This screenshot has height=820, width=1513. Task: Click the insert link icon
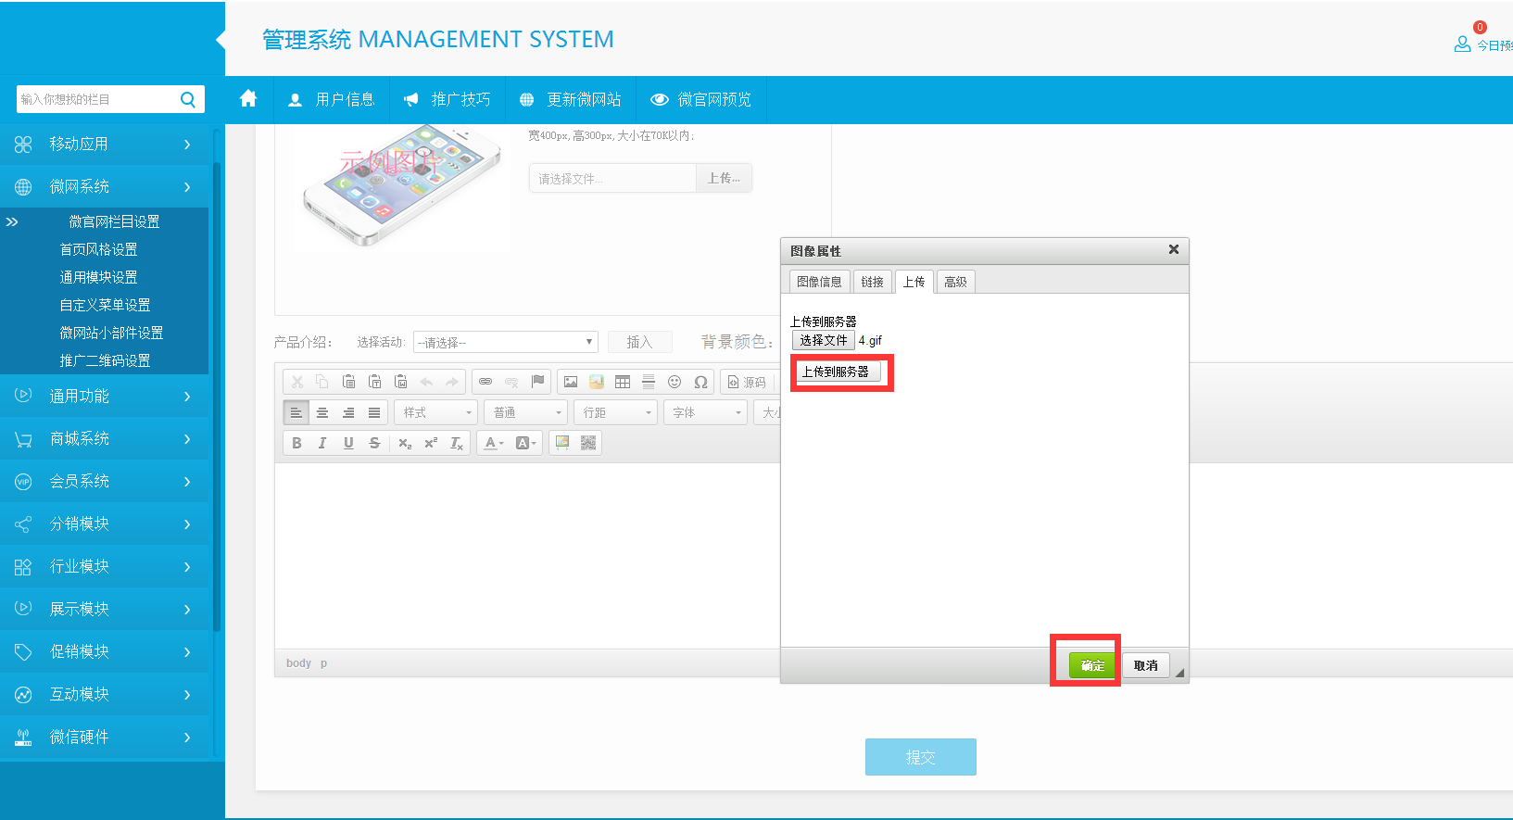coord(485,382)
